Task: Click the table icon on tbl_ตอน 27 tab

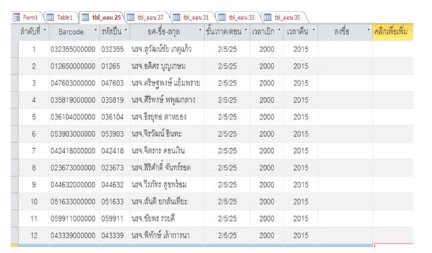Action: pos(130,17)
